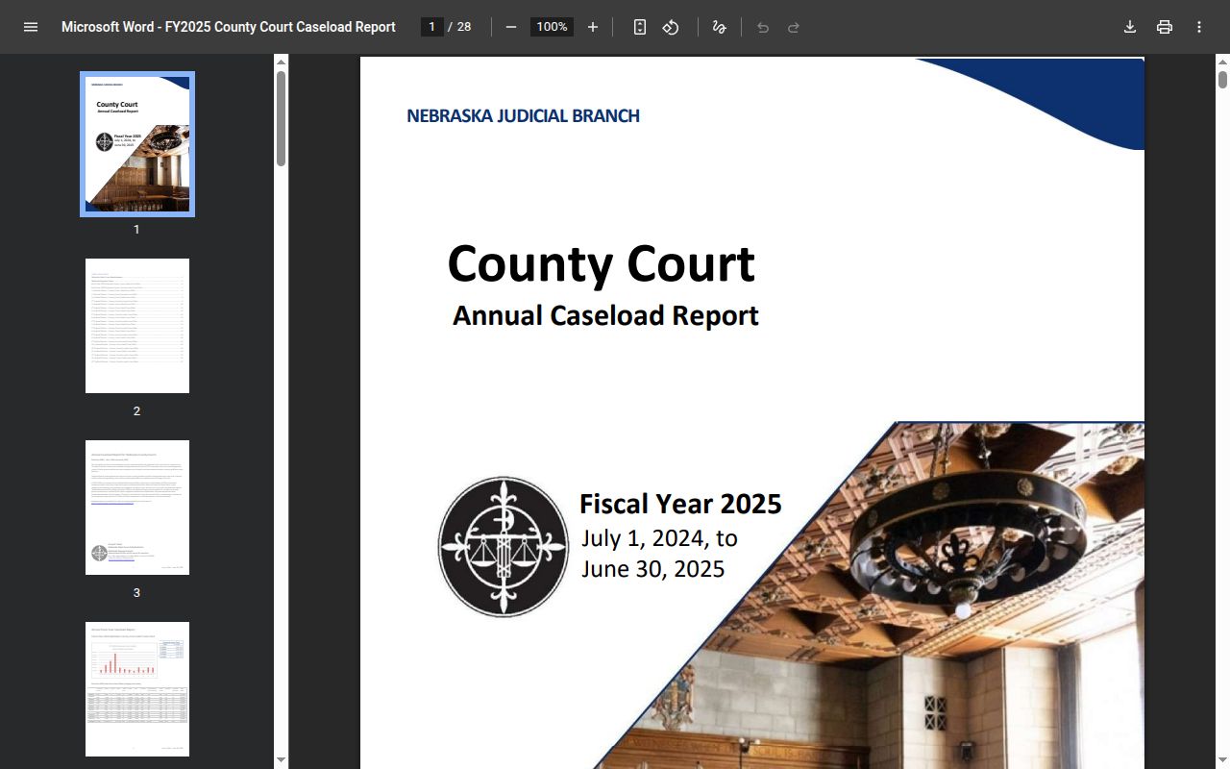Click the Nebraska judicial seal logo
This screenshot has height=769, width=1230.
[x=504, y=546]
